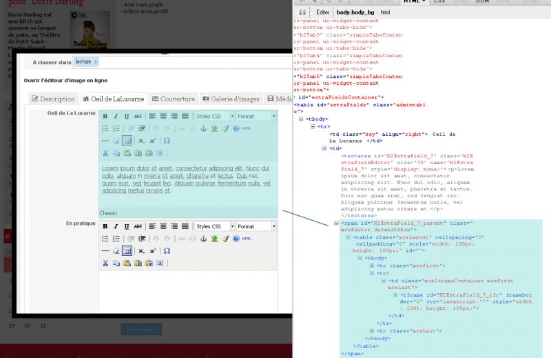Apply subscript in the En pratique editor
The height and width of the screenshot is (358, 551).
141,251
